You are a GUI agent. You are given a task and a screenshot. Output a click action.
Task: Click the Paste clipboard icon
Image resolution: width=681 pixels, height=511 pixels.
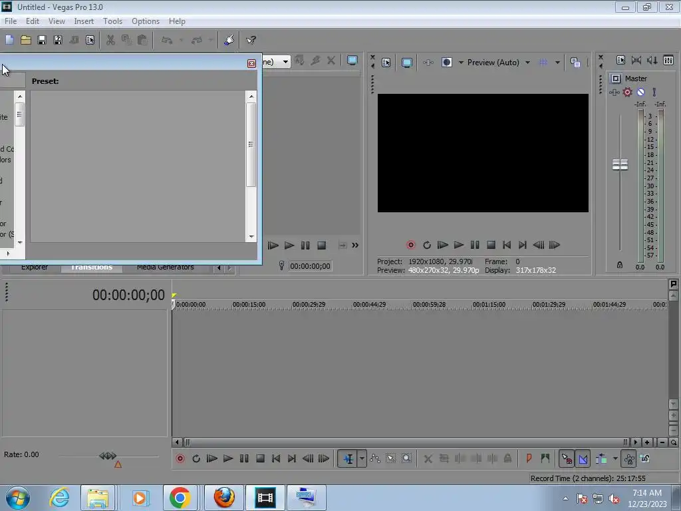[142, 40]
